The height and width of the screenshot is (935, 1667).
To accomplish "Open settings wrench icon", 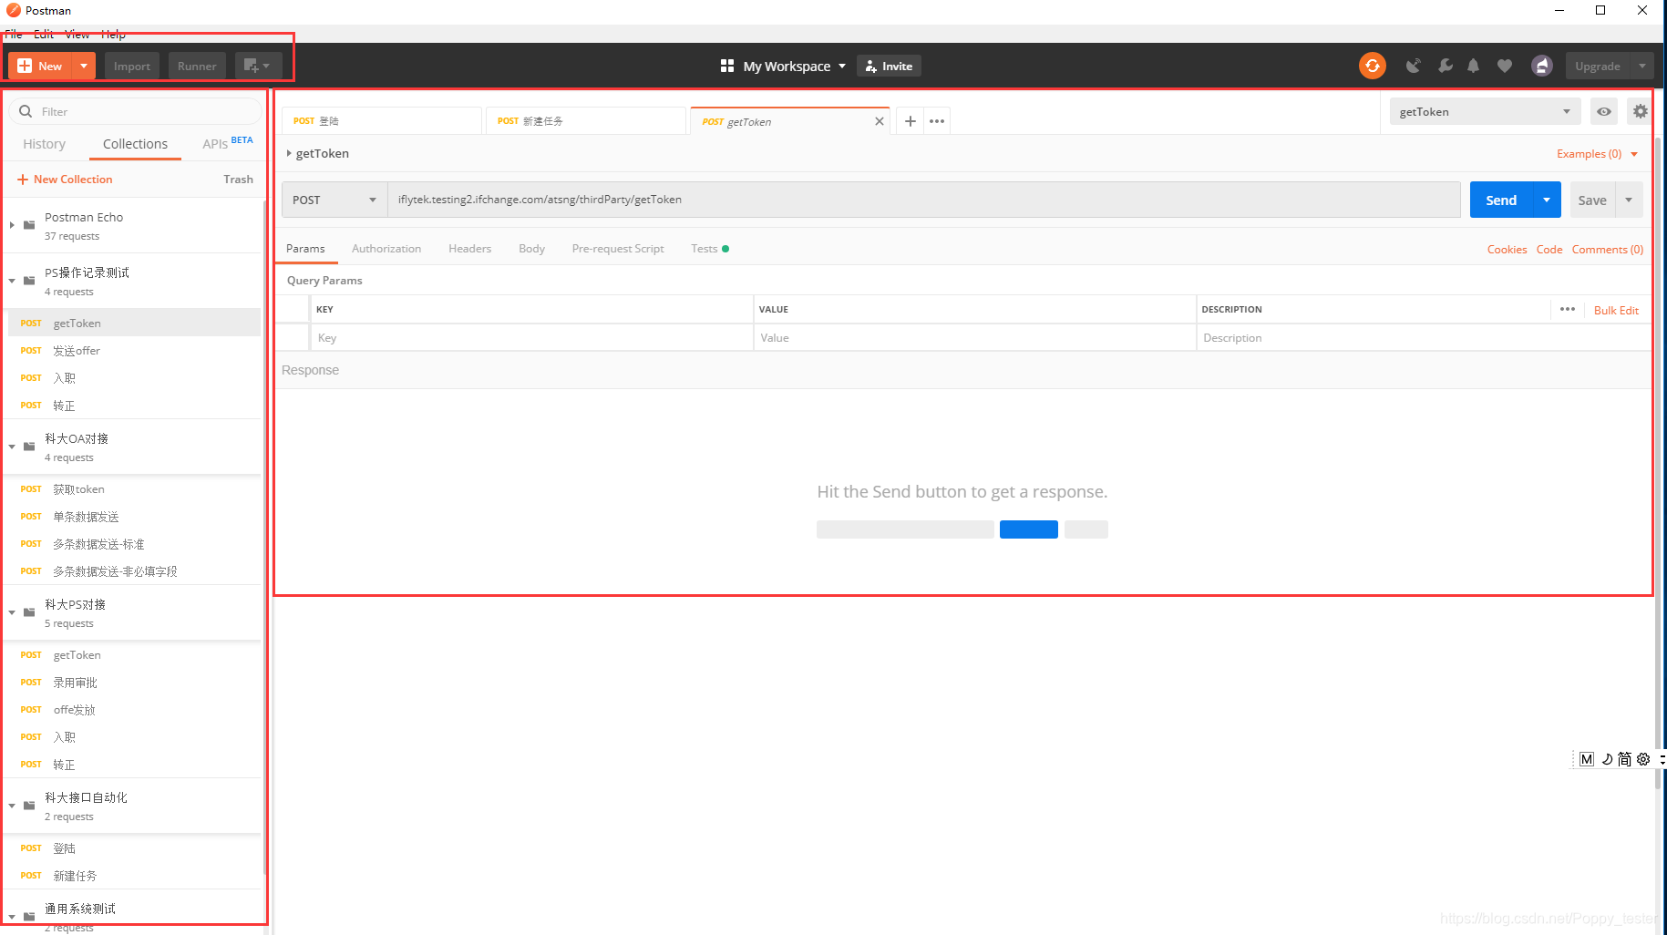I will click(x=1445, y=66).
